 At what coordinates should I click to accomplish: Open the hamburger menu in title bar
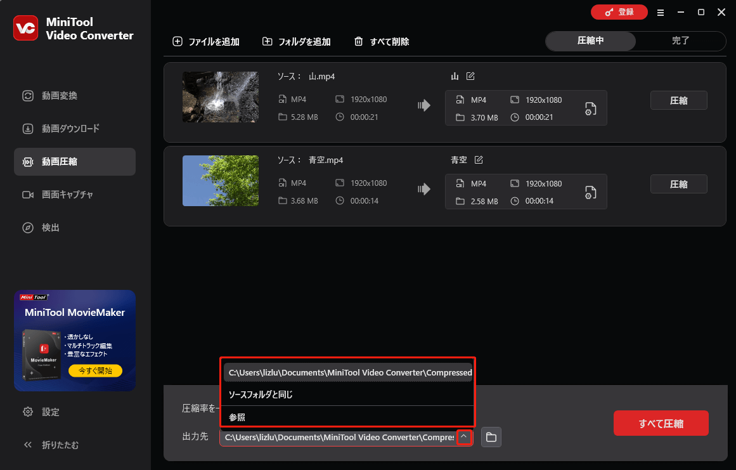(661, 13)
